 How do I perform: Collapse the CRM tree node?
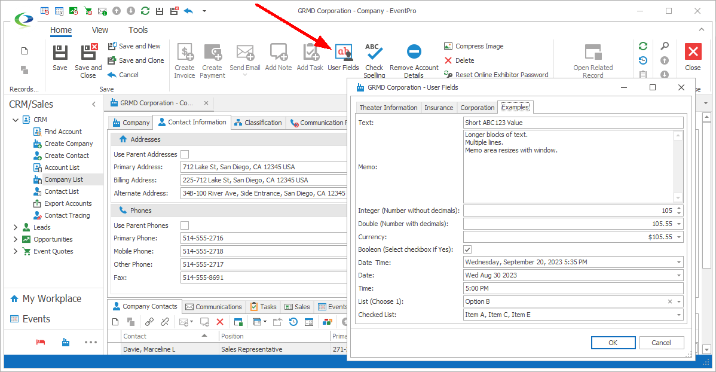coord(16,120)
